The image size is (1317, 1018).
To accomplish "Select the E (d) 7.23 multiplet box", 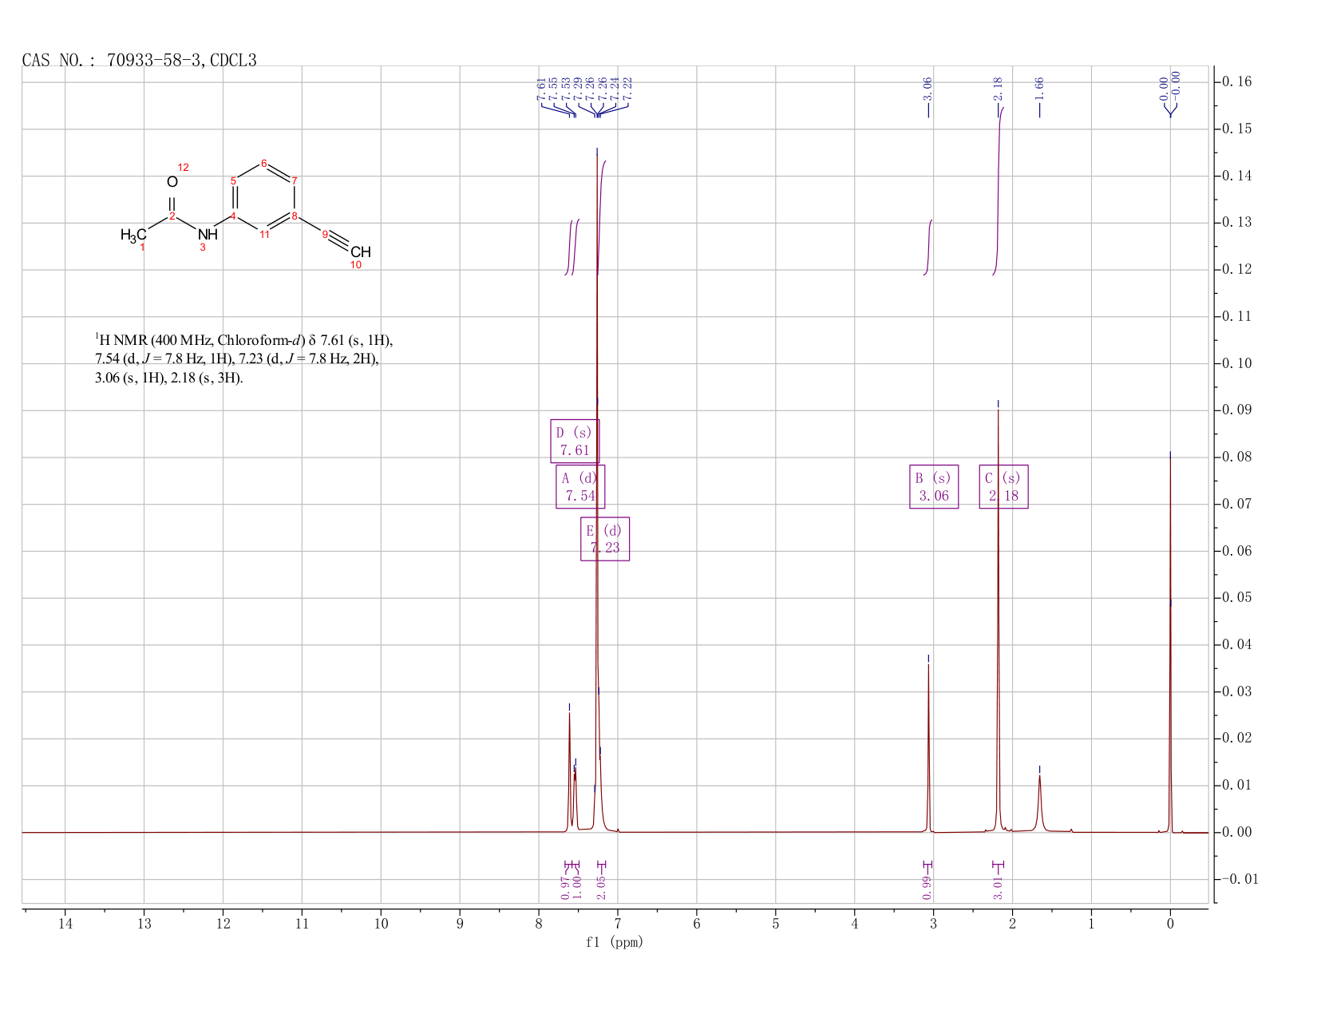I will pyautogui.click(x=605, y=539).
